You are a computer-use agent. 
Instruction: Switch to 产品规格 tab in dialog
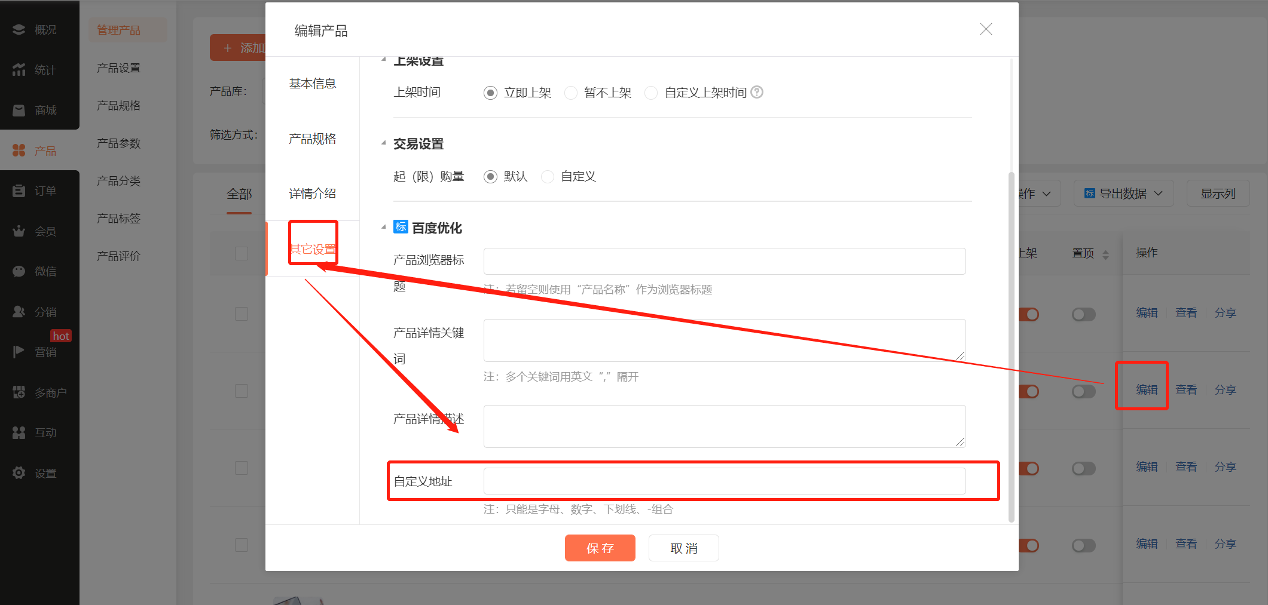pyautogui.click(x=312, y=139)
